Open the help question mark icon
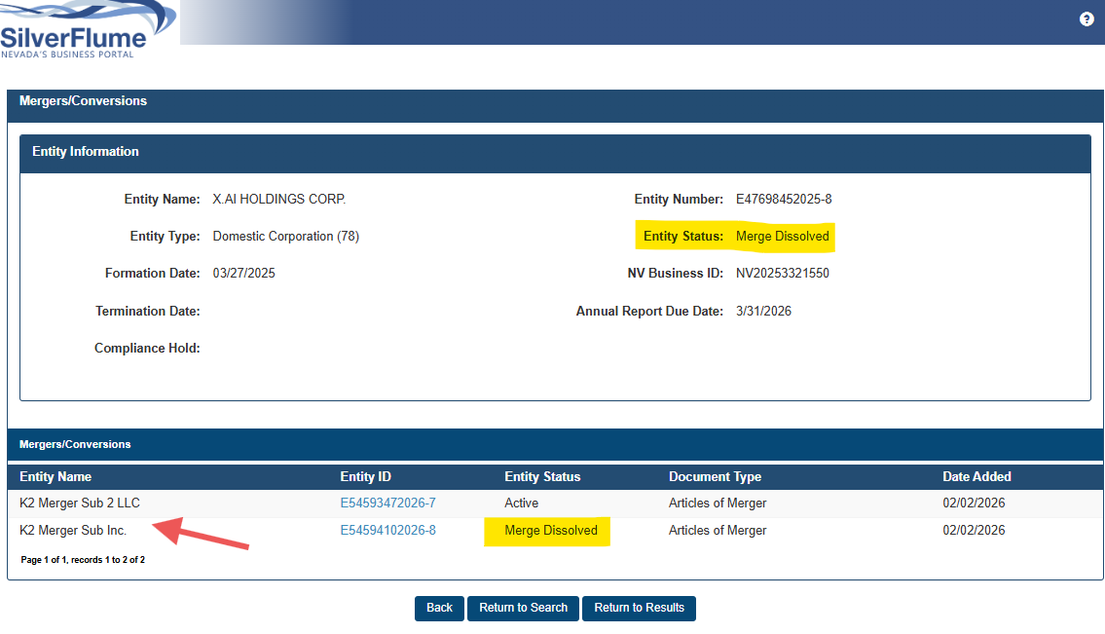 click(x=1087, y=19)
